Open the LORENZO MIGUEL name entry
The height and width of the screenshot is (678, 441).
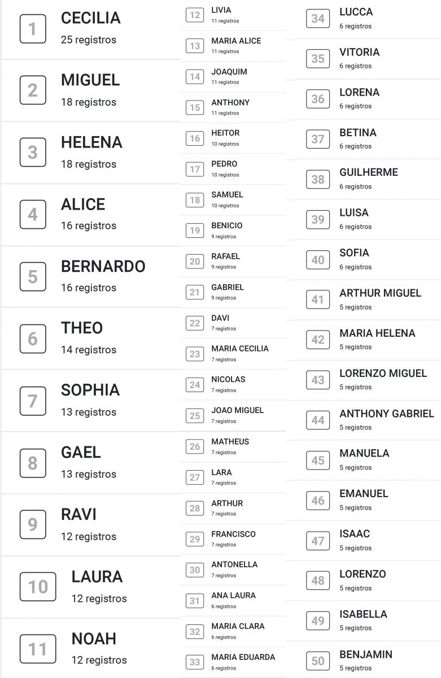(x=383, y=373)
